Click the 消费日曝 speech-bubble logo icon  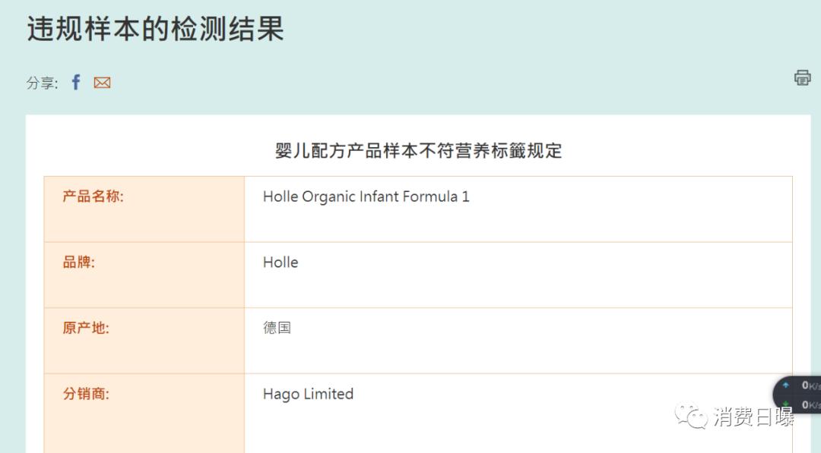pos(692,416)
